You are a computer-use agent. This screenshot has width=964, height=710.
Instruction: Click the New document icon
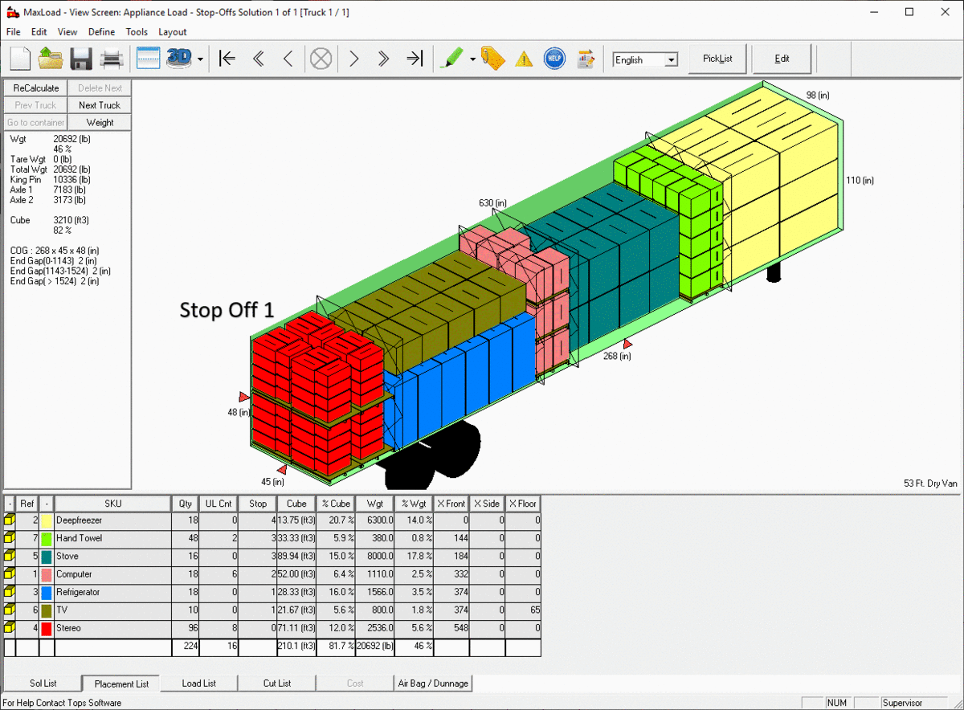click(x=20, y=59)
